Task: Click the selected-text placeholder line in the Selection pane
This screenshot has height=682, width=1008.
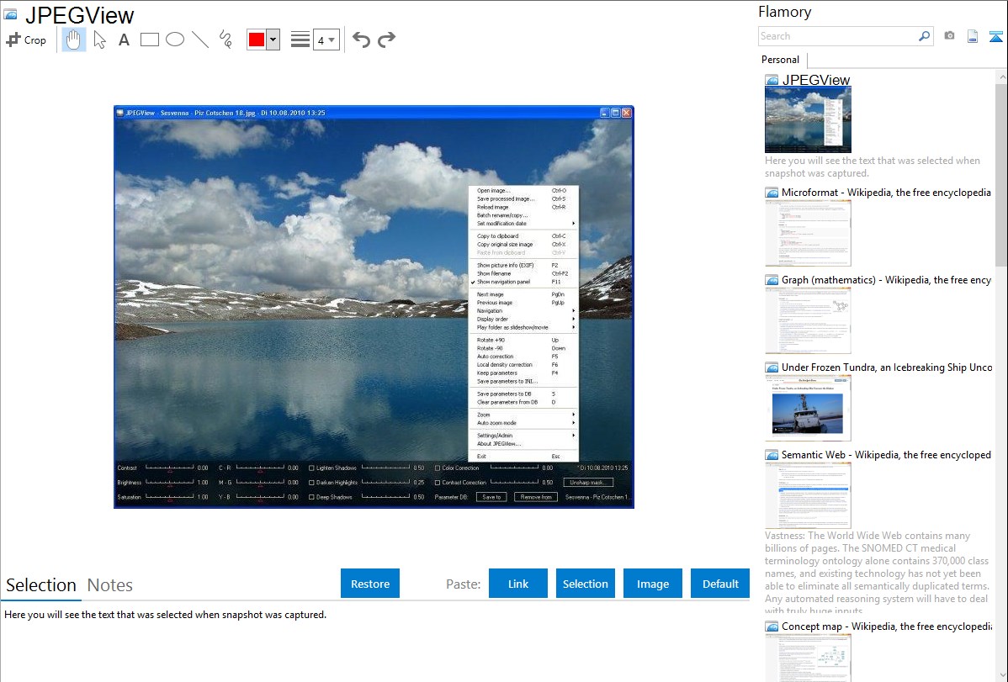Action: (x=165, y=615)
